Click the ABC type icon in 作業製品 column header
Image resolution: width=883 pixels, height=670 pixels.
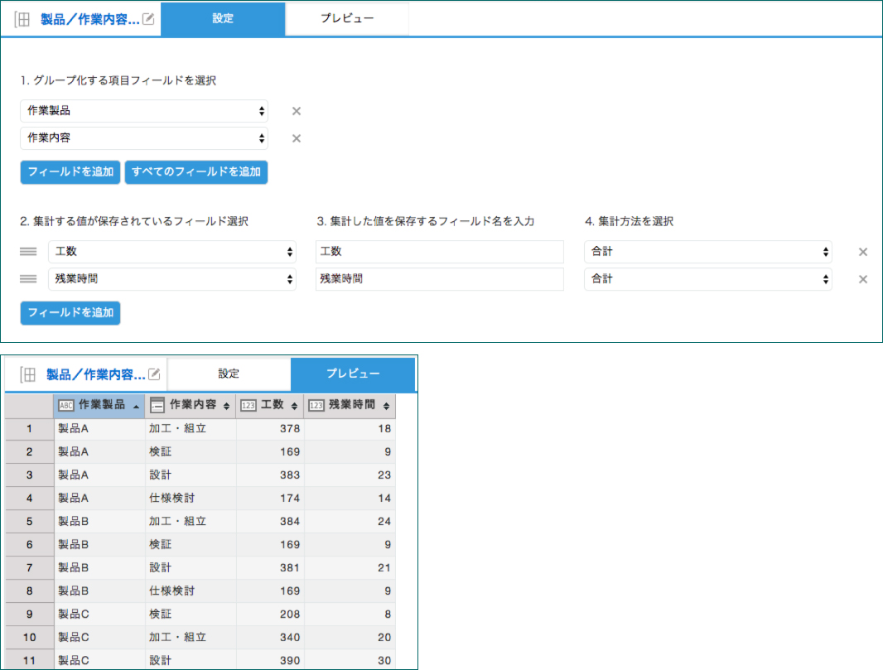point(66,405)
